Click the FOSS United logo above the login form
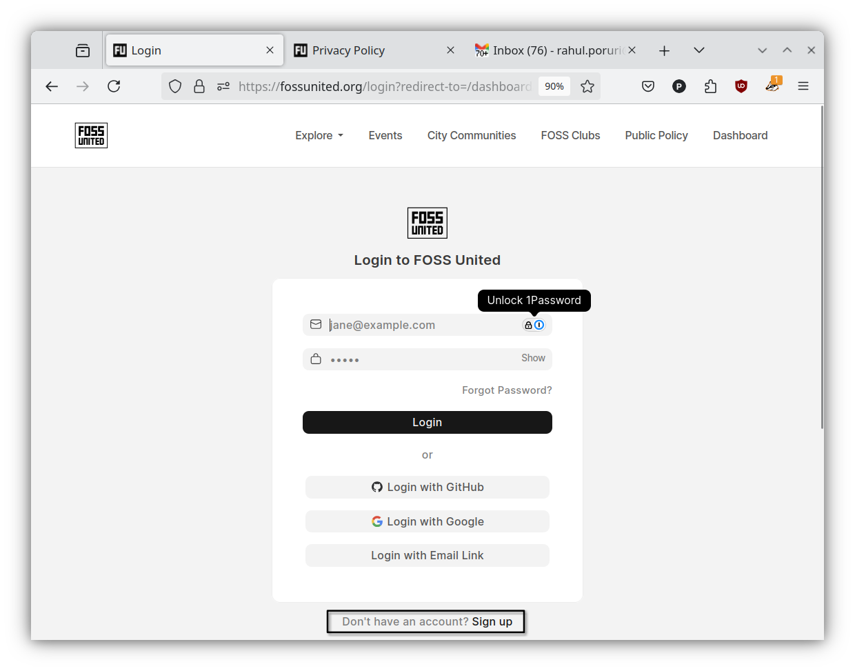This screenshot has width=855, height=671. (x=427, y=223)
